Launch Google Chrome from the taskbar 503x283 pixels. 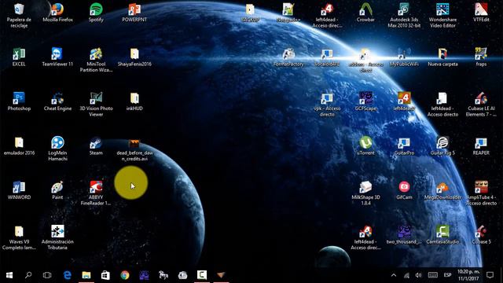[125, 275]
